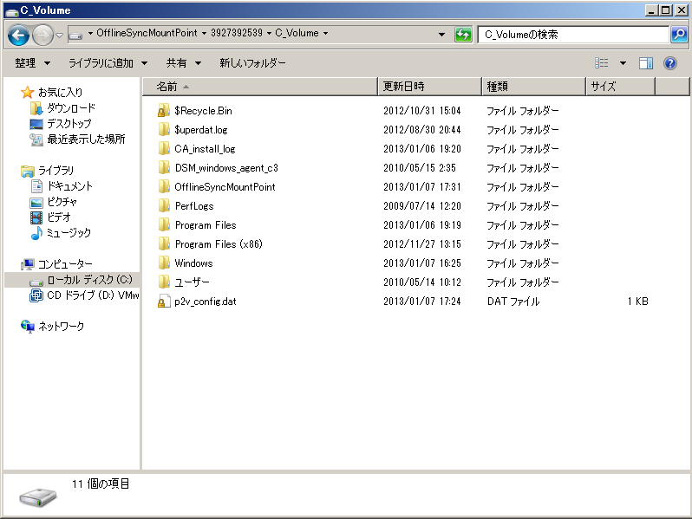Click 新しいフォルダー button
Screen dimensions: 692x519
[252, 63]
